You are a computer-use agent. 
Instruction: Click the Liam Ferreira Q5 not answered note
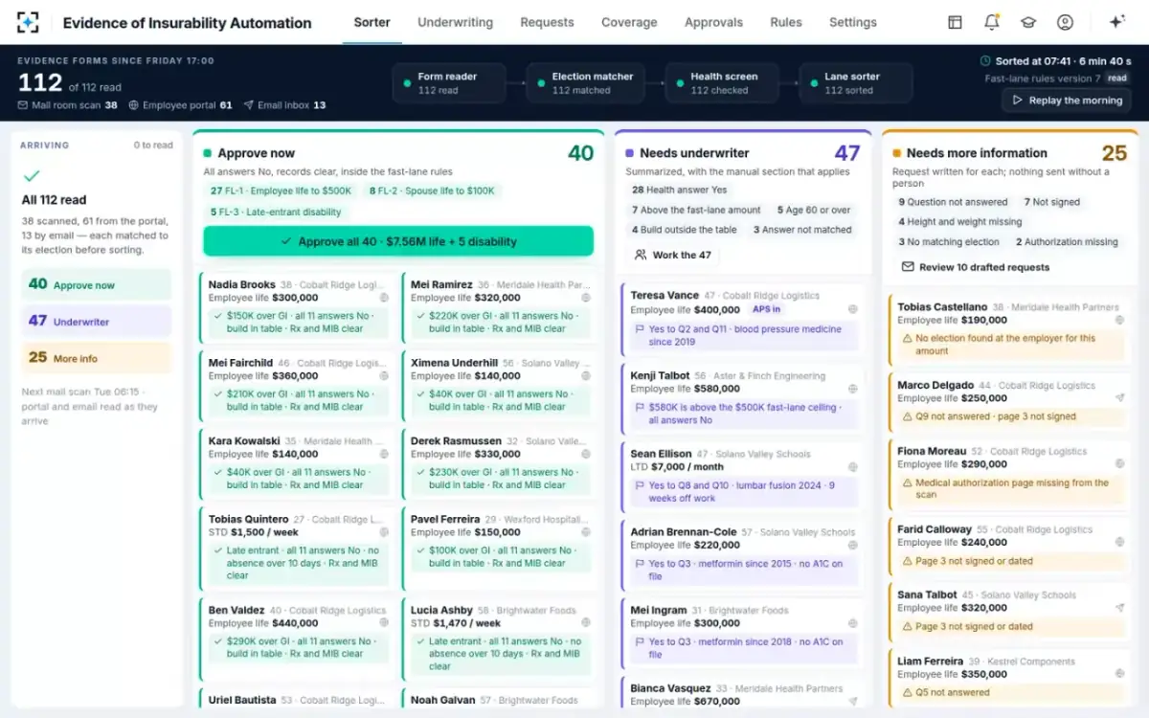[x=1010, y=692]
